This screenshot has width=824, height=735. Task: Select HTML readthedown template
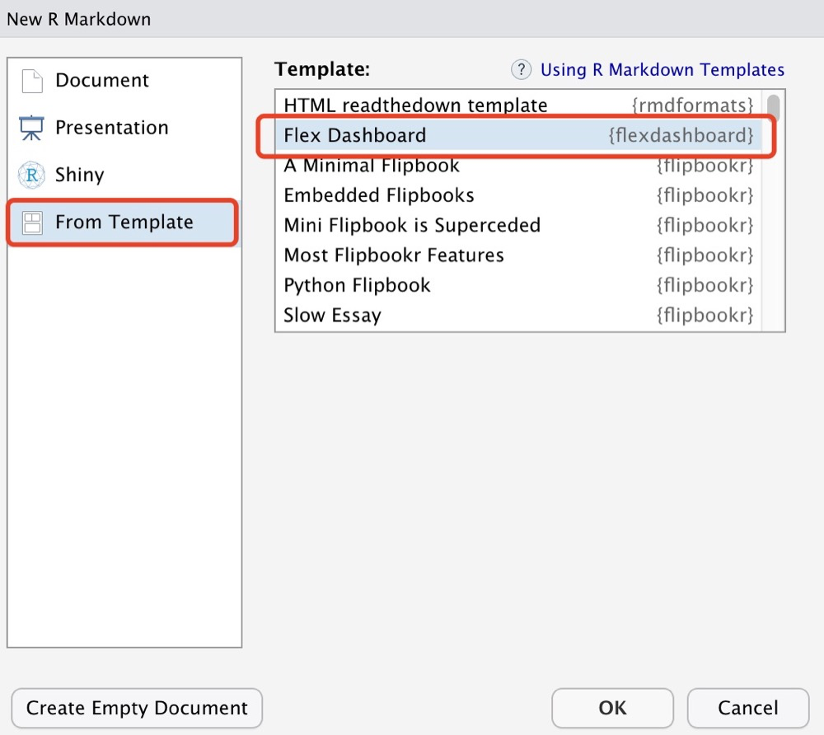point(415,105)
